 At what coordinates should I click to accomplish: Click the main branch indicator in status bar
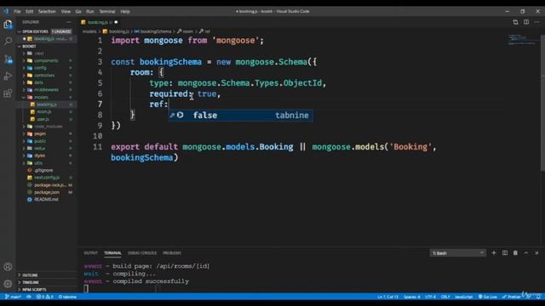[x=14, y=297]
